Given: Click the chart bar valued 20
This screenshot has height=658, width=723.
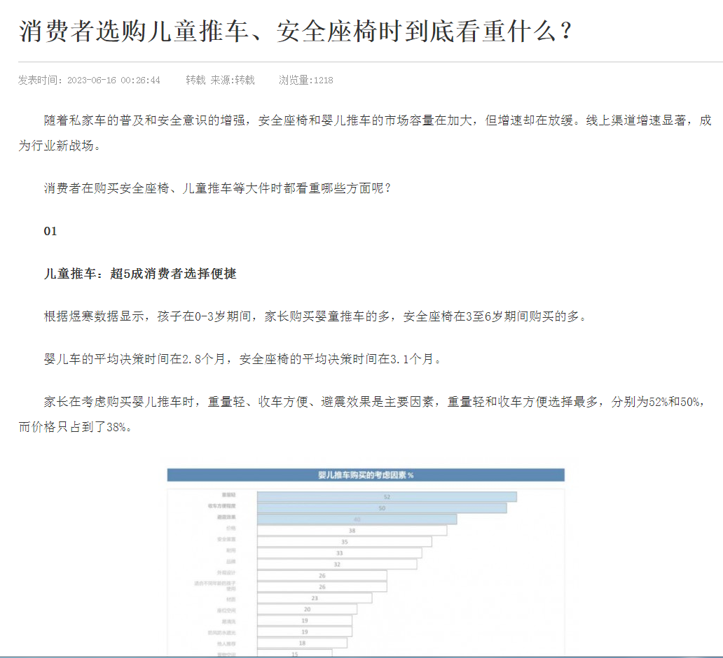Looking at the screenshot, I should coord(307,609).
